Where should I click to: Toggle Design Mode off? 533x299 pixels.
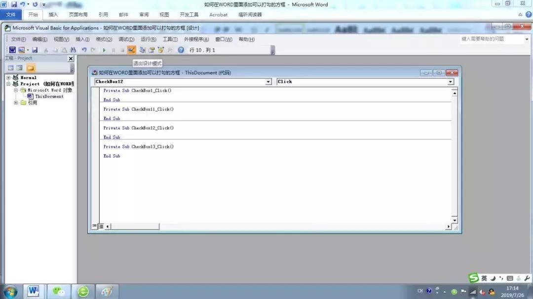click(131, 49)
